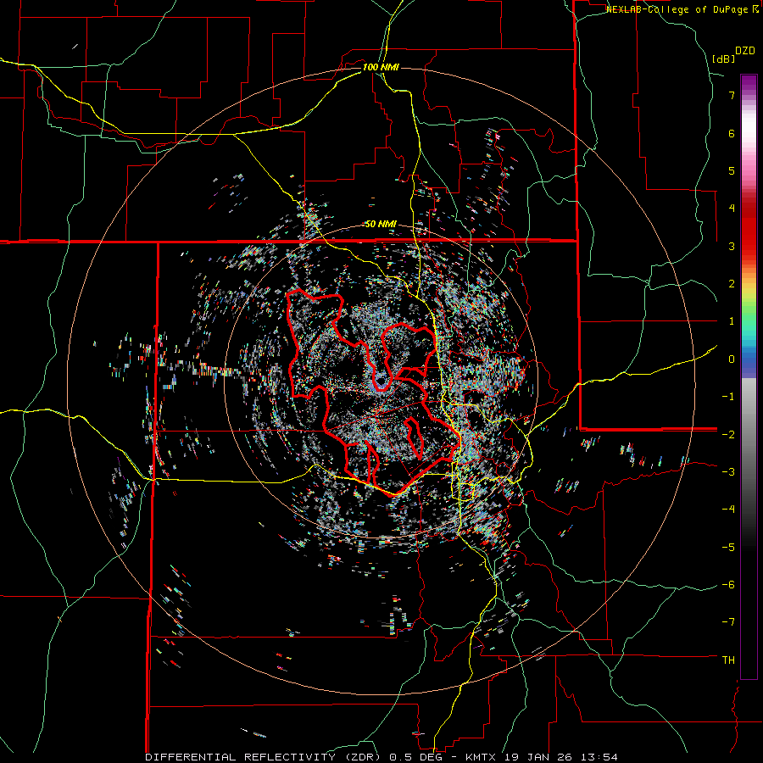Click the -1 value on the dB scale

728,397
